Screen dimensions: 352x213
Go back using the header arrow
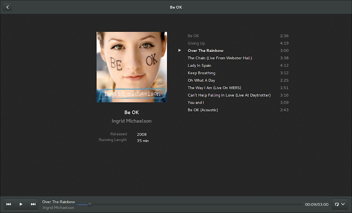7,7
